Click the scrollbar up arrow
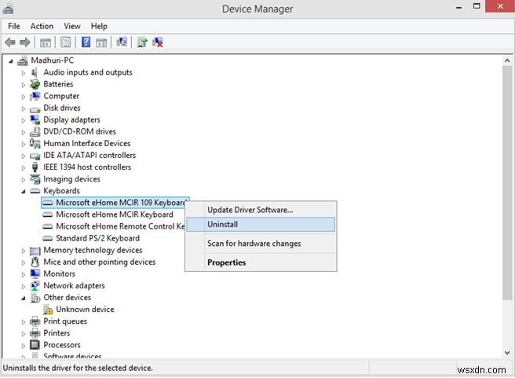Image resolution: width=515 pixels, height=378 pixels. (507, 61)
